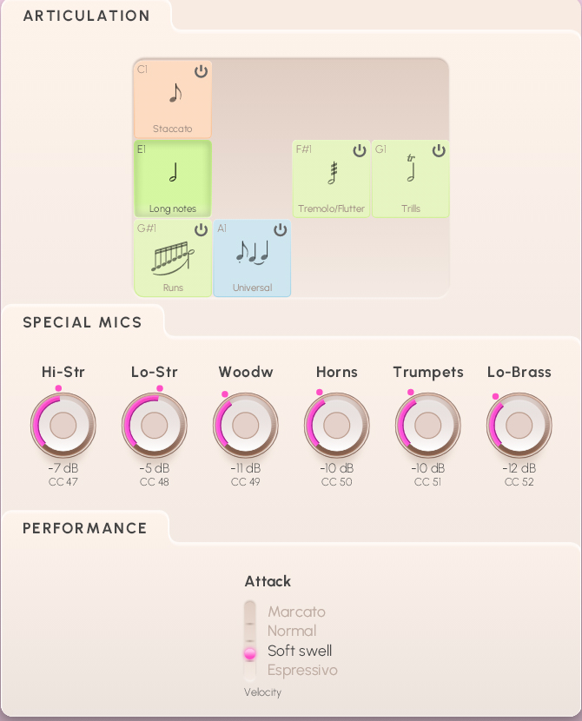Click the Lo-Brass mic knob
The height and width of the screenshot is (721, 582).
519,426
